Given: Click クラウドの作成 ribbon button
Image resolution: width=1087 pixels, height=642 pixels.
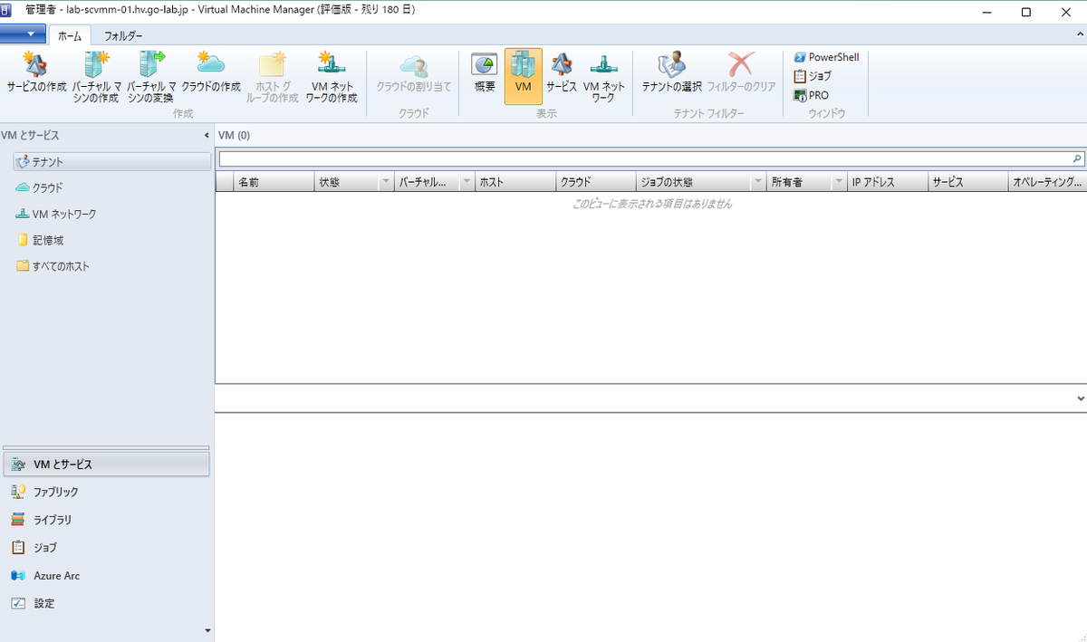Looking at the screenshot, I should 210,77.
